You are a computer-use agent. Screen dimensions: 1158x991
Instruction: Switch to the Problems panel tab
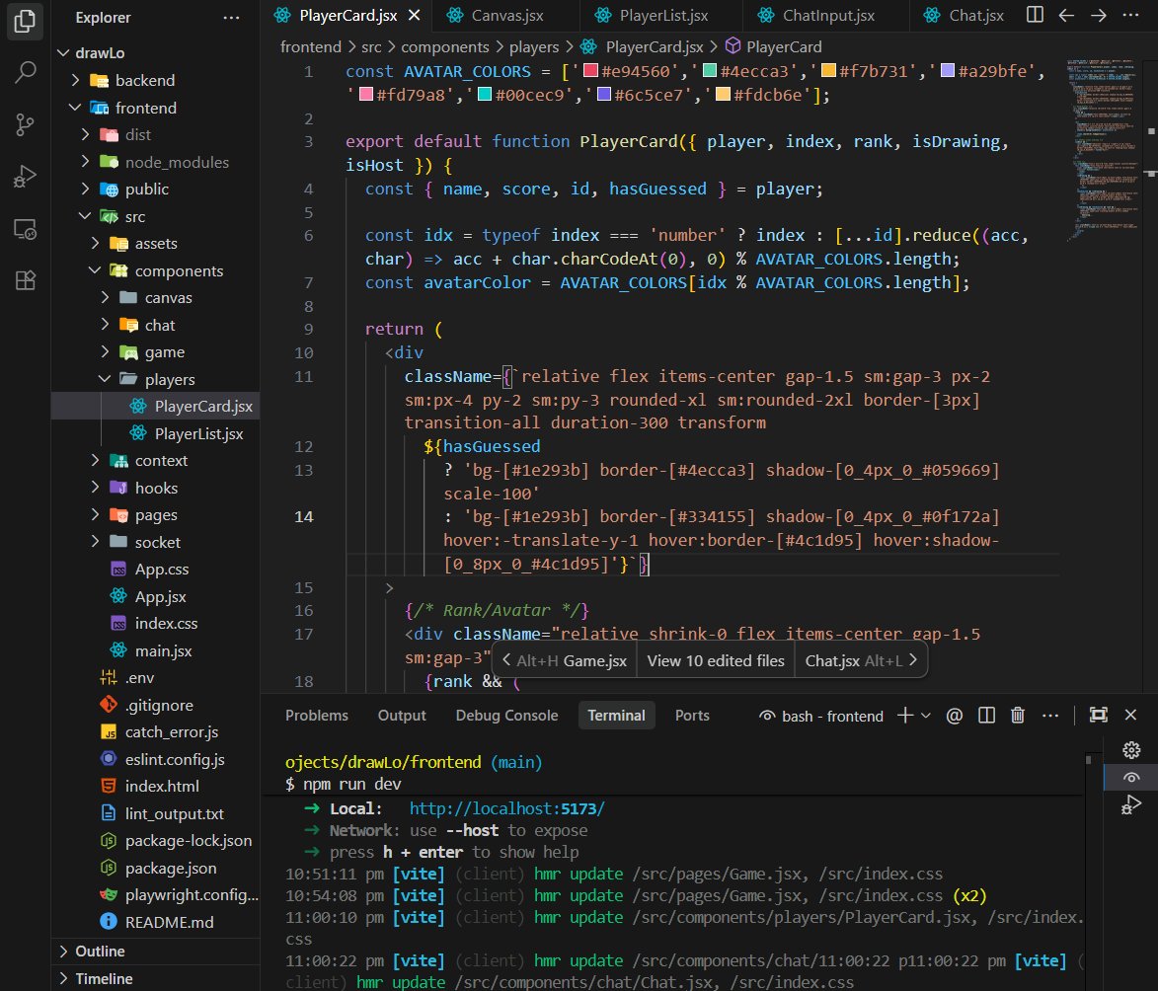(x=316, y=715)
